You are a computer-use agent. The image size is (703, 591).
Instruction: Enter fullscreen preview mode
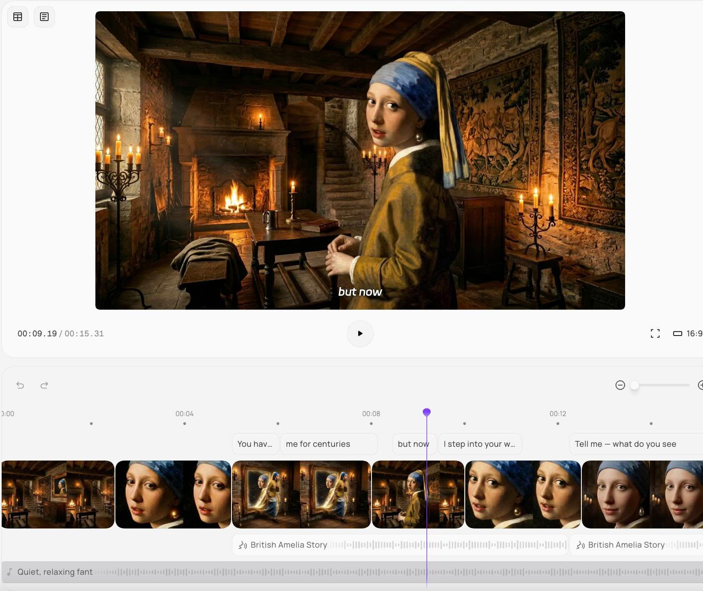pos(655,333)
